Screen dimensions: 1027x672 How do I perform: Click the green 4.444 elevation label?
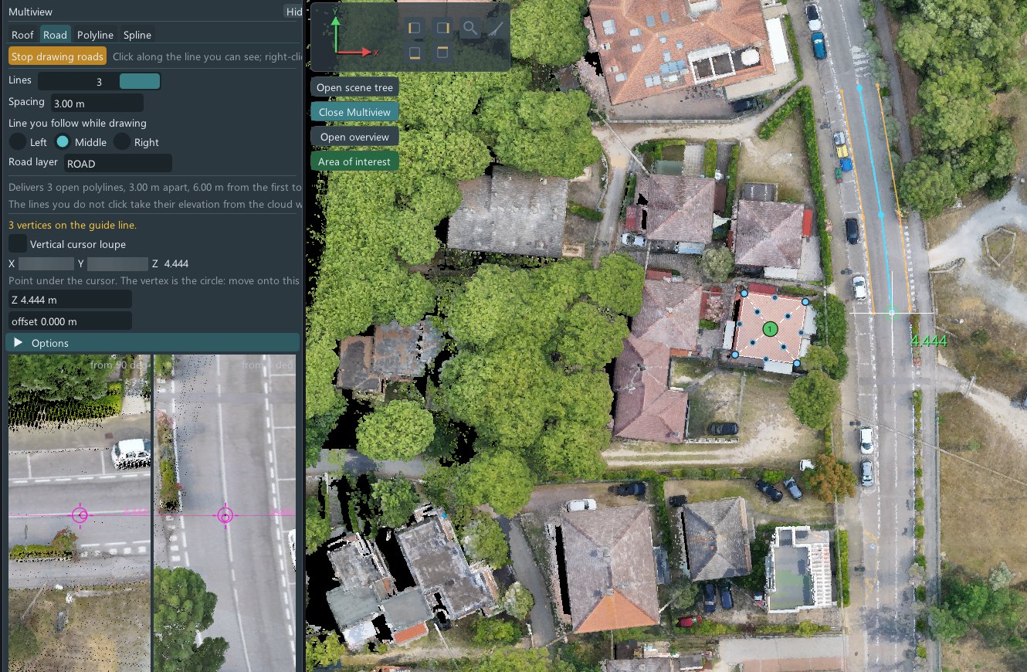(928, 341)
